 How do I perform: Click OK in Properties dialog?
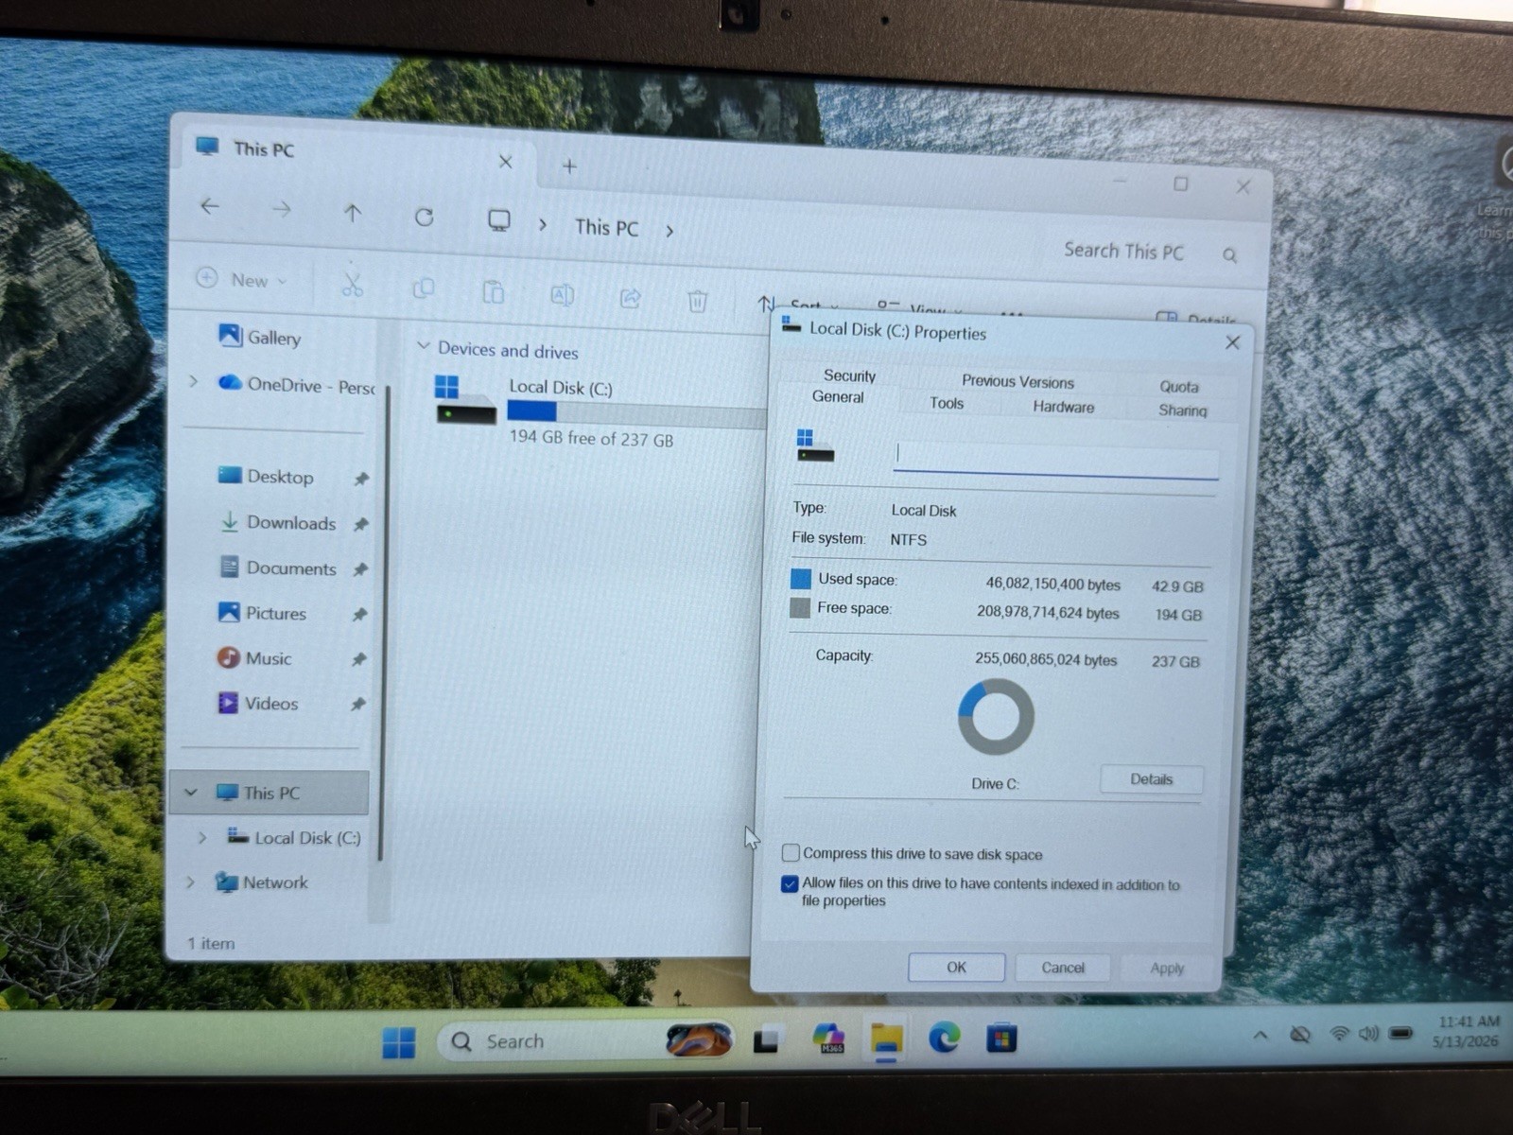tap(956, 967)
